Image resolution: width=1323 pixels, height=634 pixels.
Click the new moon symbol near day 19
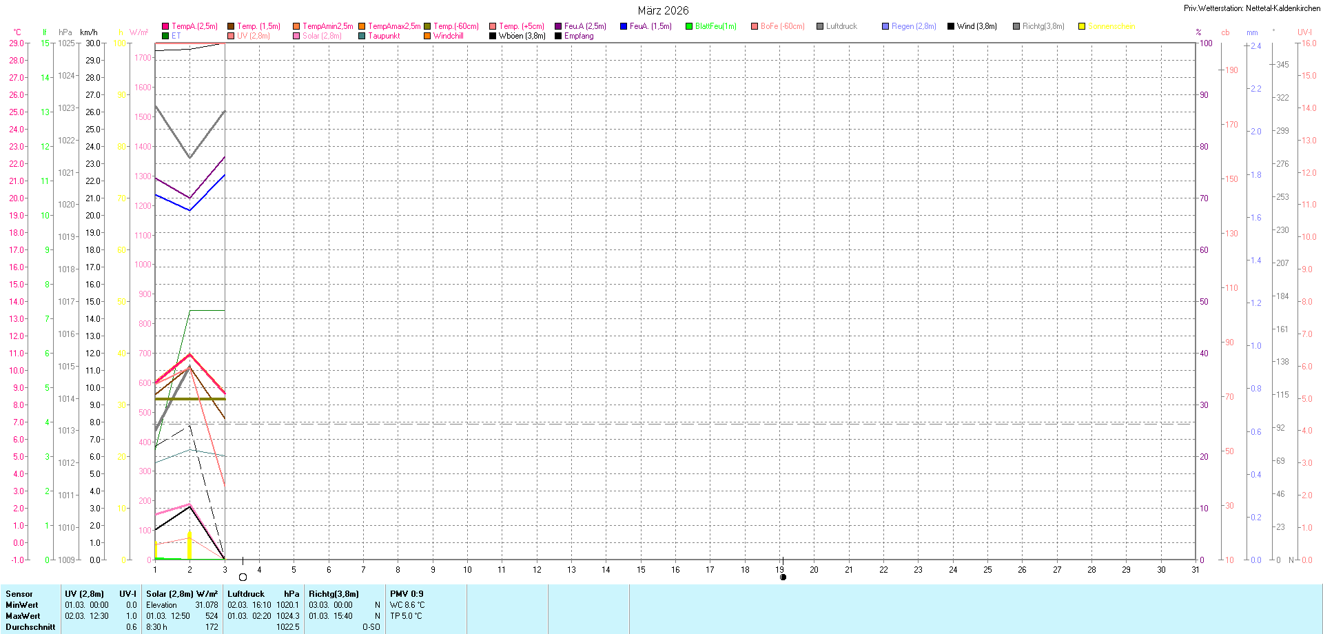click(783, 577)
